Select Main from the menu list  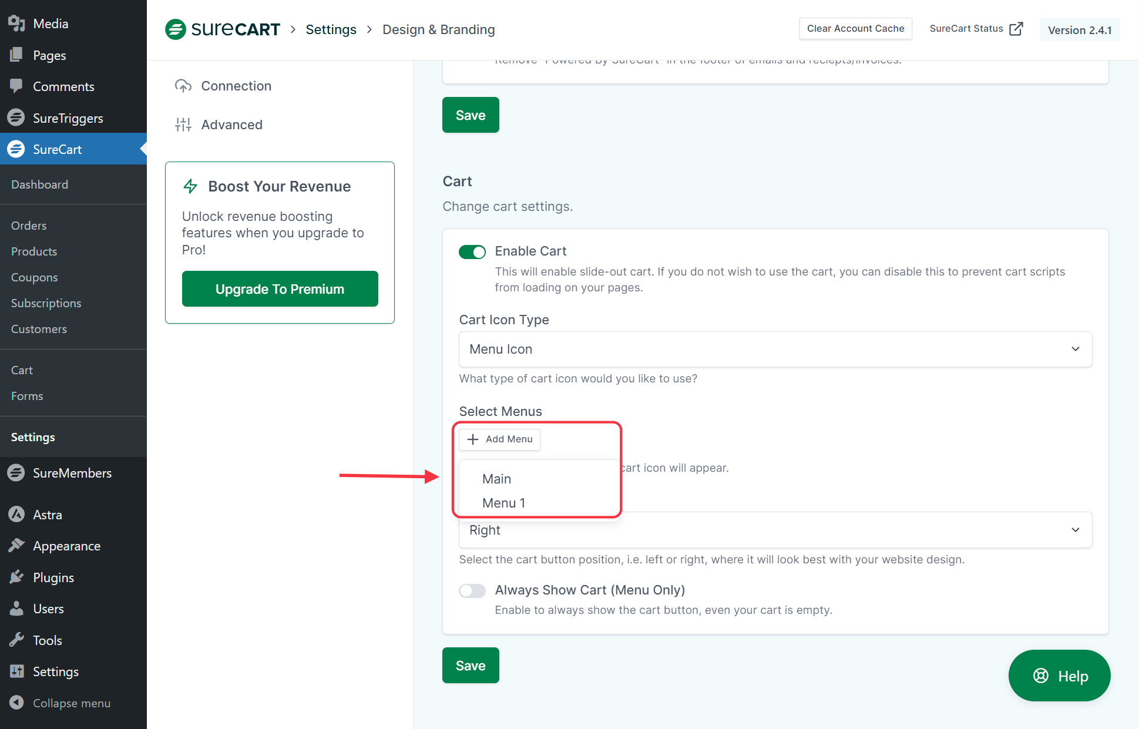click(x=496, y=479)
